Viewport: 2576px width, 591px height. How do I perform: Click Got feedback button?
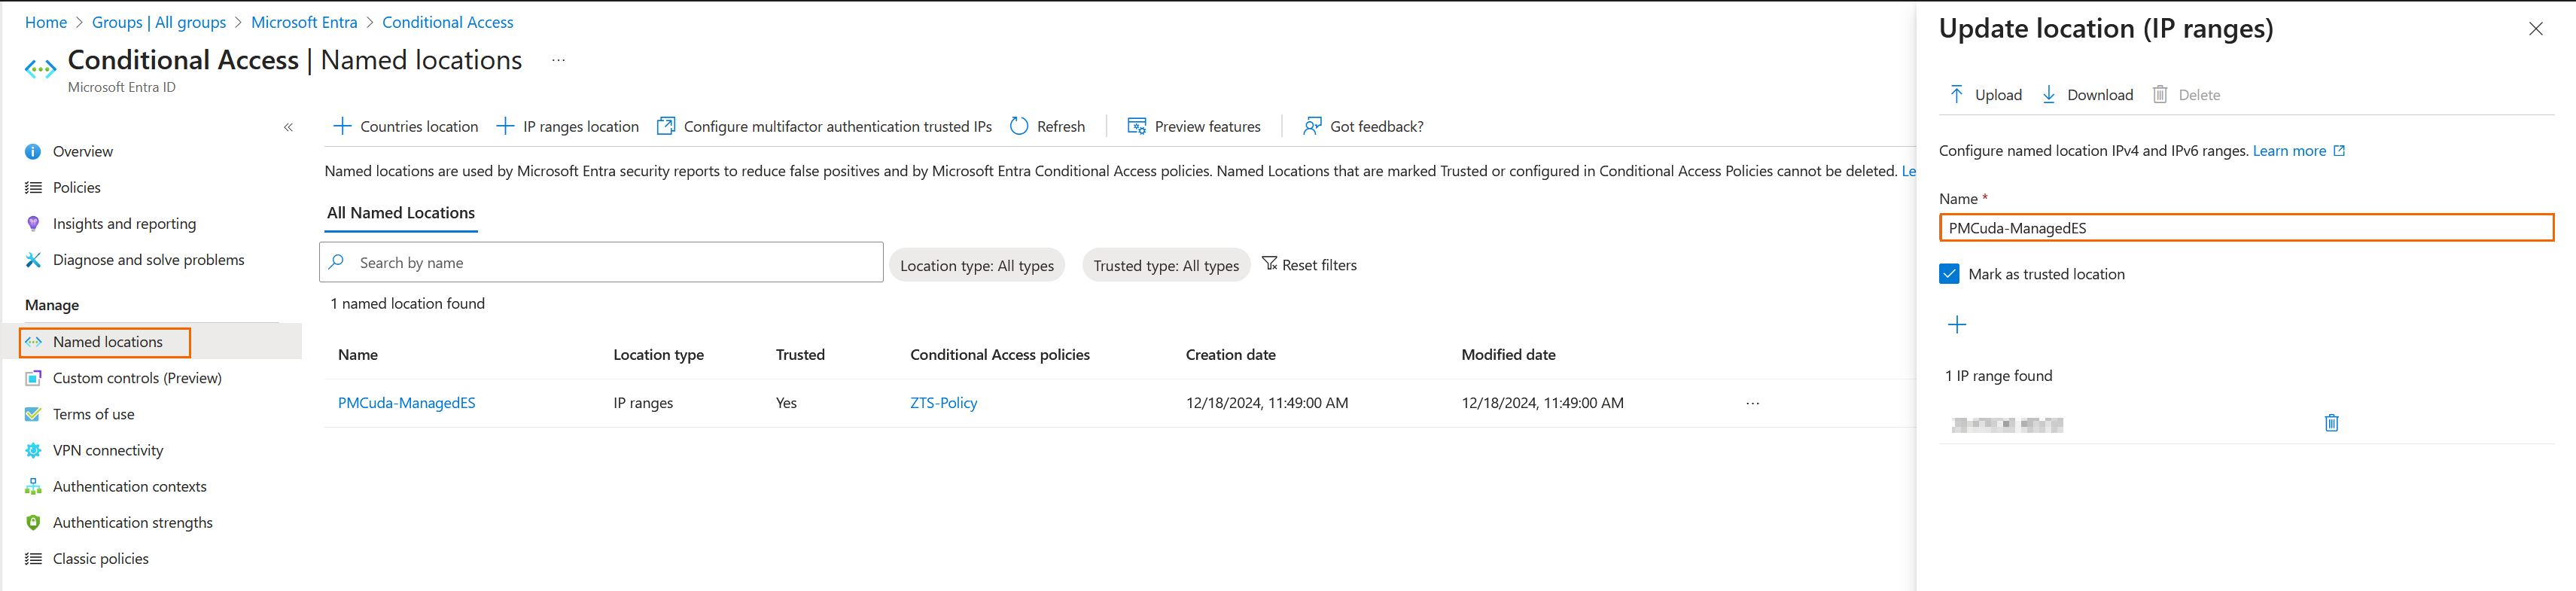coord(1363,126)
